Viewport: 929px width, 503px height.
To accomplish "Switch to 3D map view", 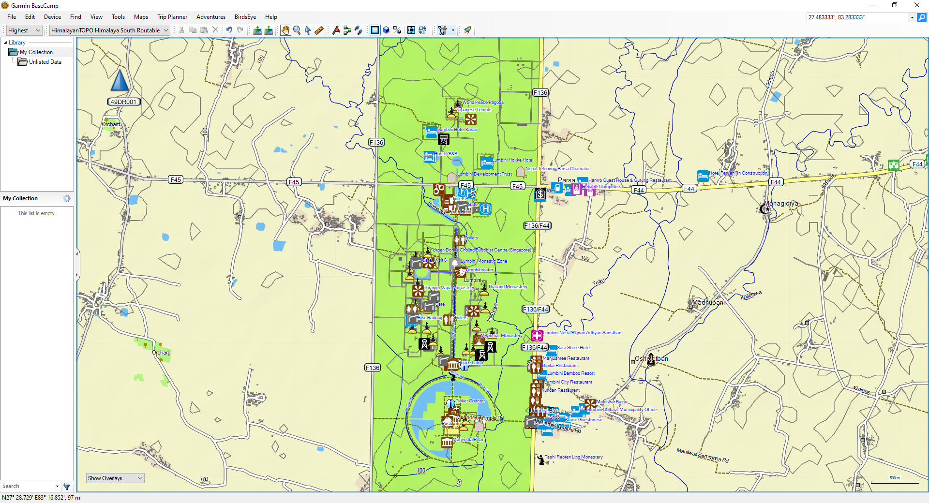I will click(386, 30).
